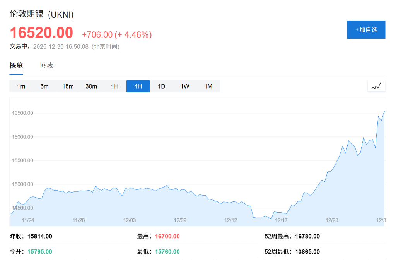Image resolution: width=396 pixels, height=266 pixels.
Task: Open the chart style icon
Action: 376,86
